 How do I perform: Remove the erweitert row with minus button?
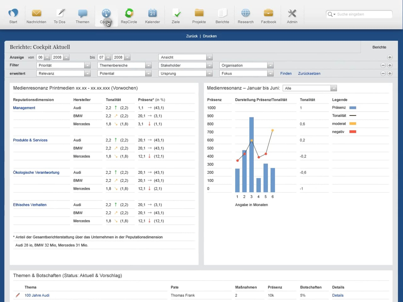383,74
